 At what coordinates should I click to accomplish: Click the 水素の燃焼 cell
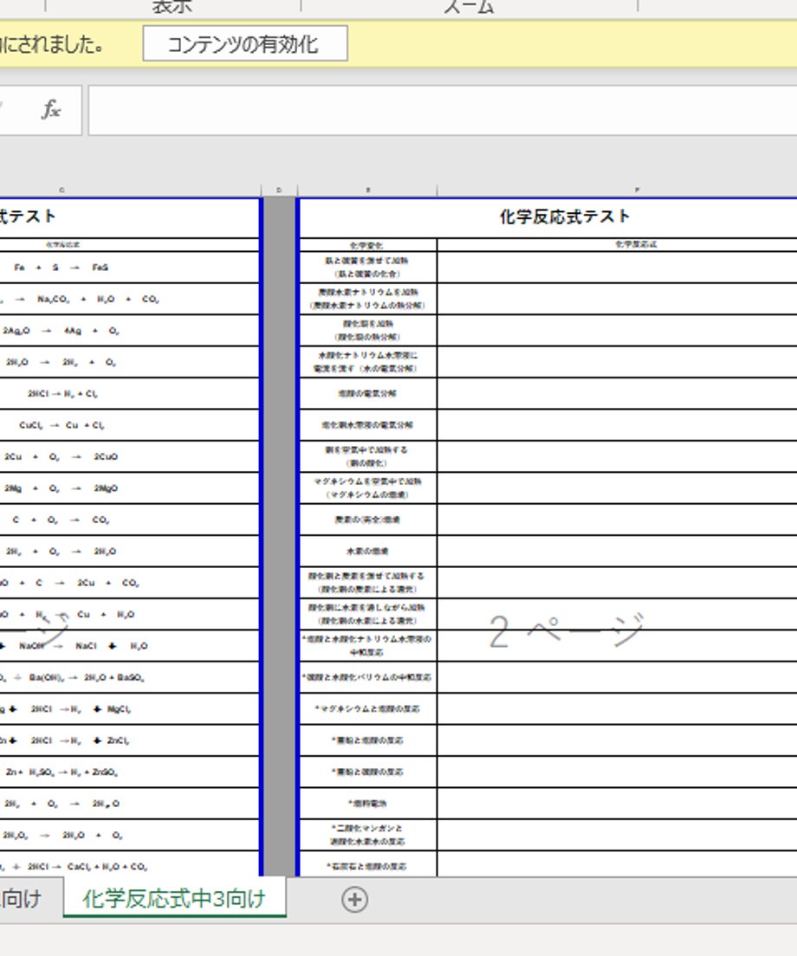(x=368, y=551)
